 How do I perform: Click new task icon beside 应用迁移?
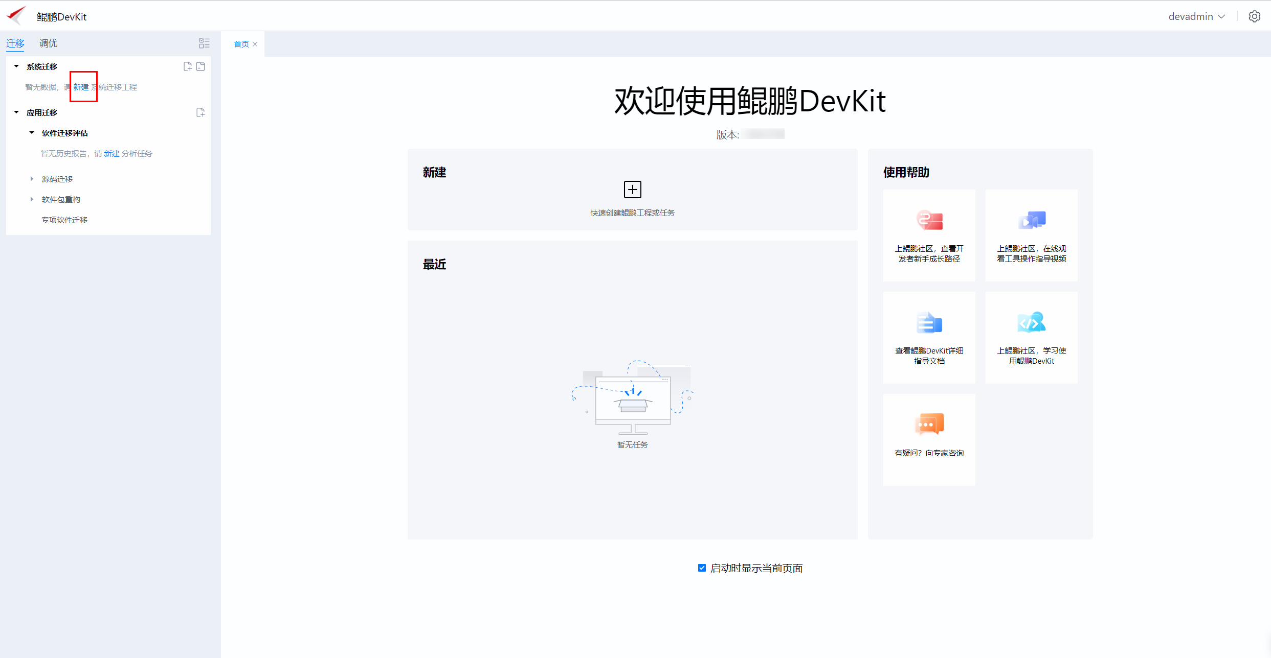pyautogui.click(x=200, y=112)
